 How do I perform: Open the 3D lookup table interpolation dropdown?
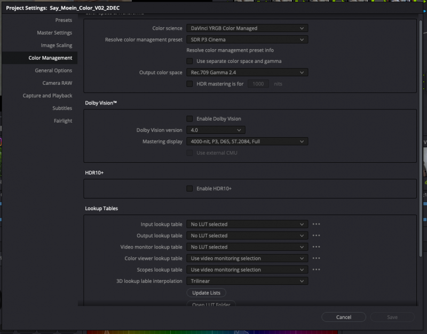(247, 281)
